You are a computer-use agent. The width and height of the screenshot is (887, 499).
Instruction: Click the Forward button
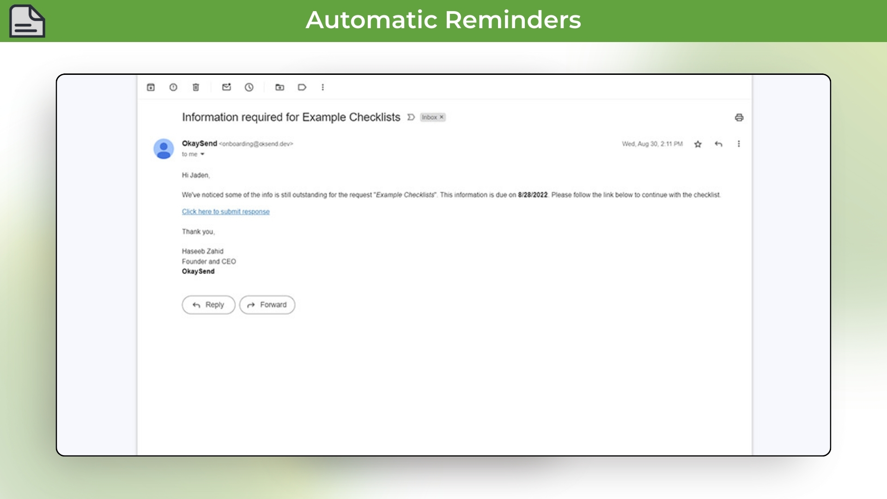point(267,305)
